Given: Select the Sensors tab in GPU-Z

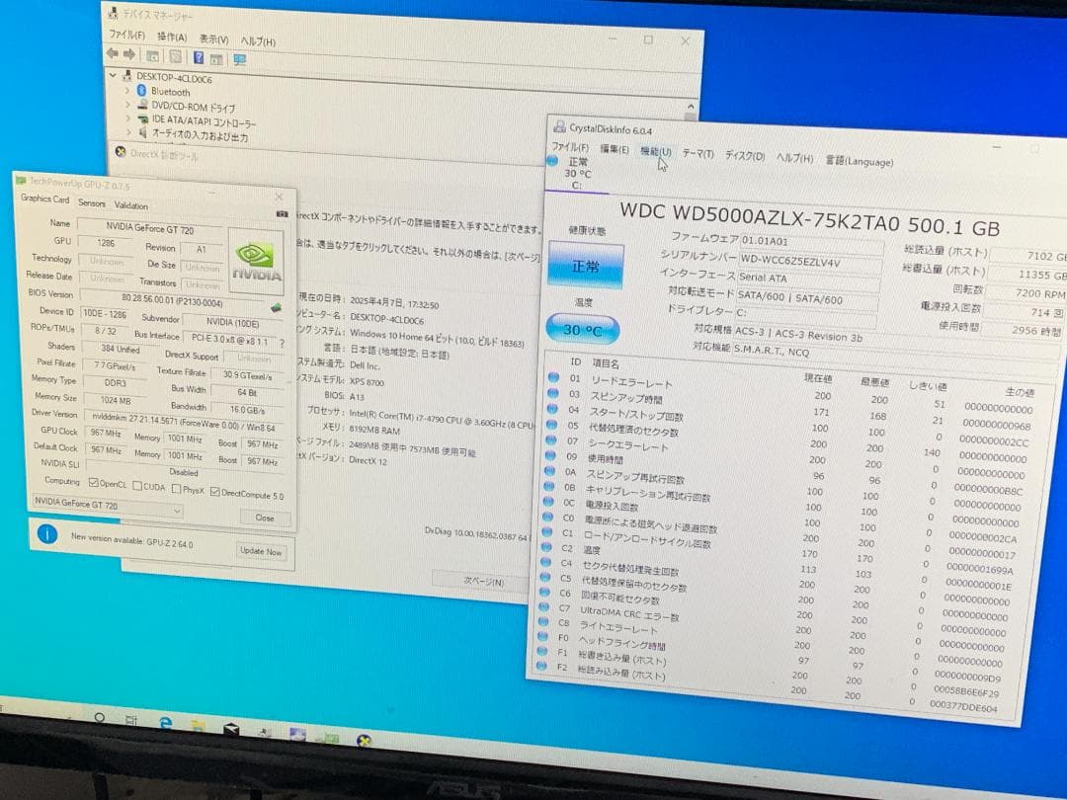Looking at the screenshot, I should (x=91, y=204).
